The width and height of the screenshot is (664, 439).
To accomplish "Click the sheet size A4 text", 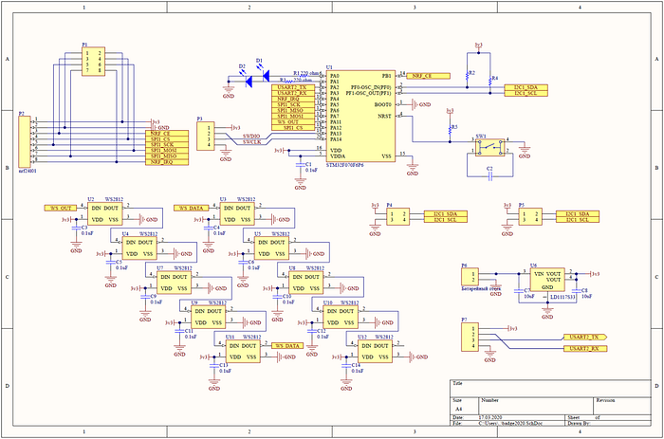I will tap(458, 410).
